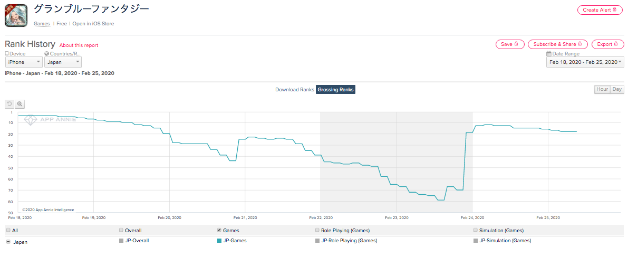Image resolution: width=628 pixels, height=266 pixels.
Task: Click the Feb 25, 2020 axis label
Action: coord(548,218)
